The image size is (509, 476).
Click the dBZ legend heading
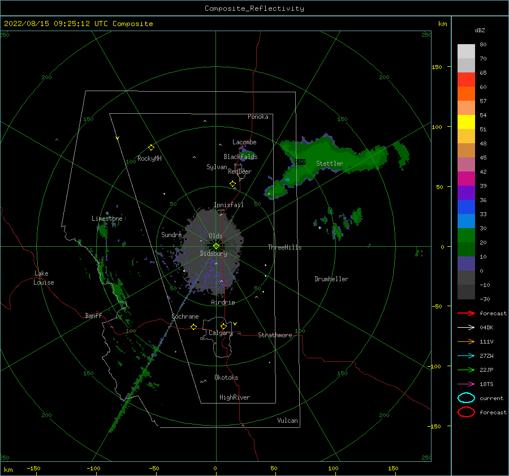[480, 31]
